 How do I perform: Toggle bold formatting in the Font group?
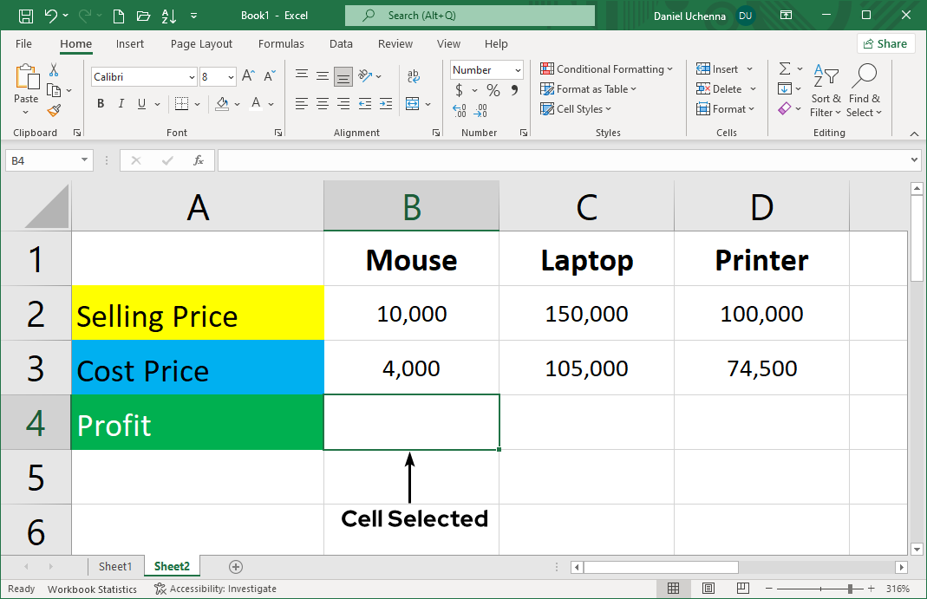100,103
